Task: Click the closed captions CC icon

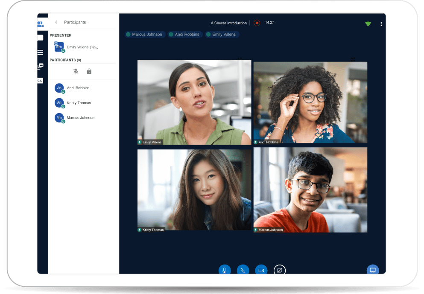Action: pyautogui.click(x=40, y=81)
